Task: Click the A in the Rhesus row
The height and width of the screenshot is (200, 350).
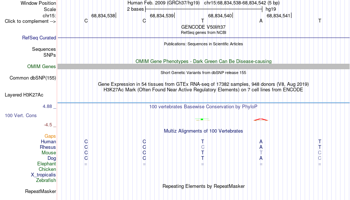Action: point(261,147)
